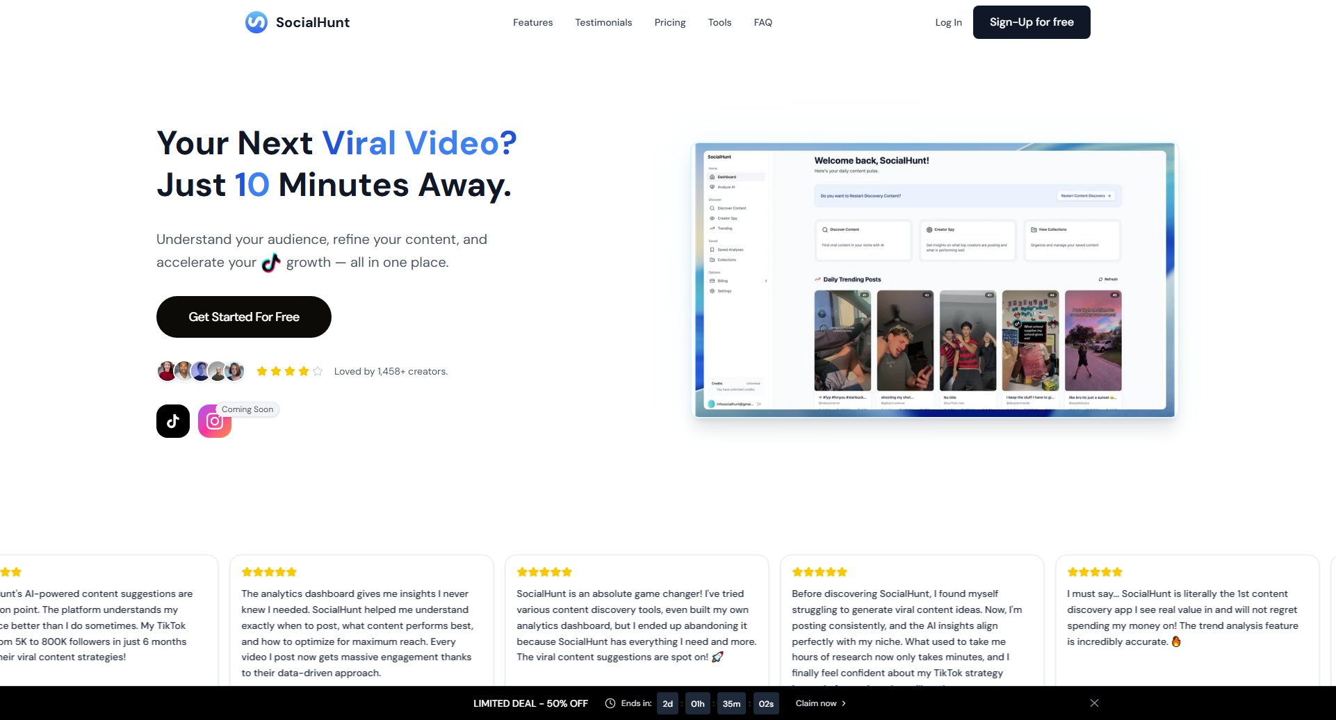The height and width of the screenshot is (720, 1336).
Task: Open Settings in the dashboard sidebar
Action: click(712, 291)
